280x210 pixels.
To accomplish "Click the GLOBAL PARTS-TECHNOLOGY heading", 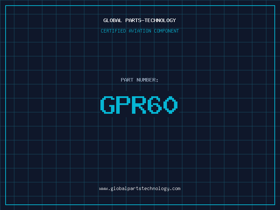I will click(140, 20).
